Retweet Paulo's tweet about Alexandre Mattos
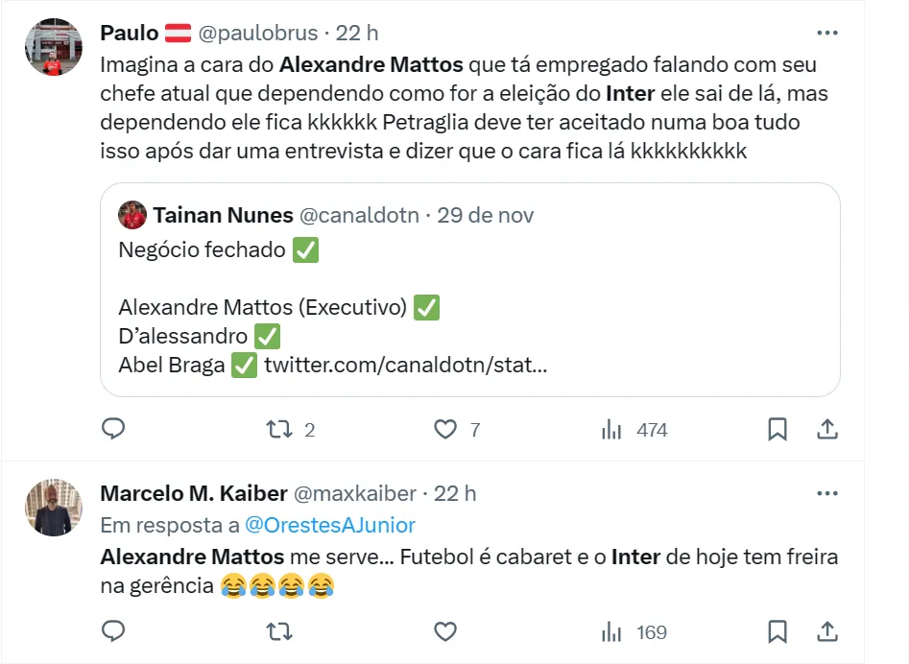The width and height of the screenshot is (909, 664). pyautogui.click(x=279, y=430)
